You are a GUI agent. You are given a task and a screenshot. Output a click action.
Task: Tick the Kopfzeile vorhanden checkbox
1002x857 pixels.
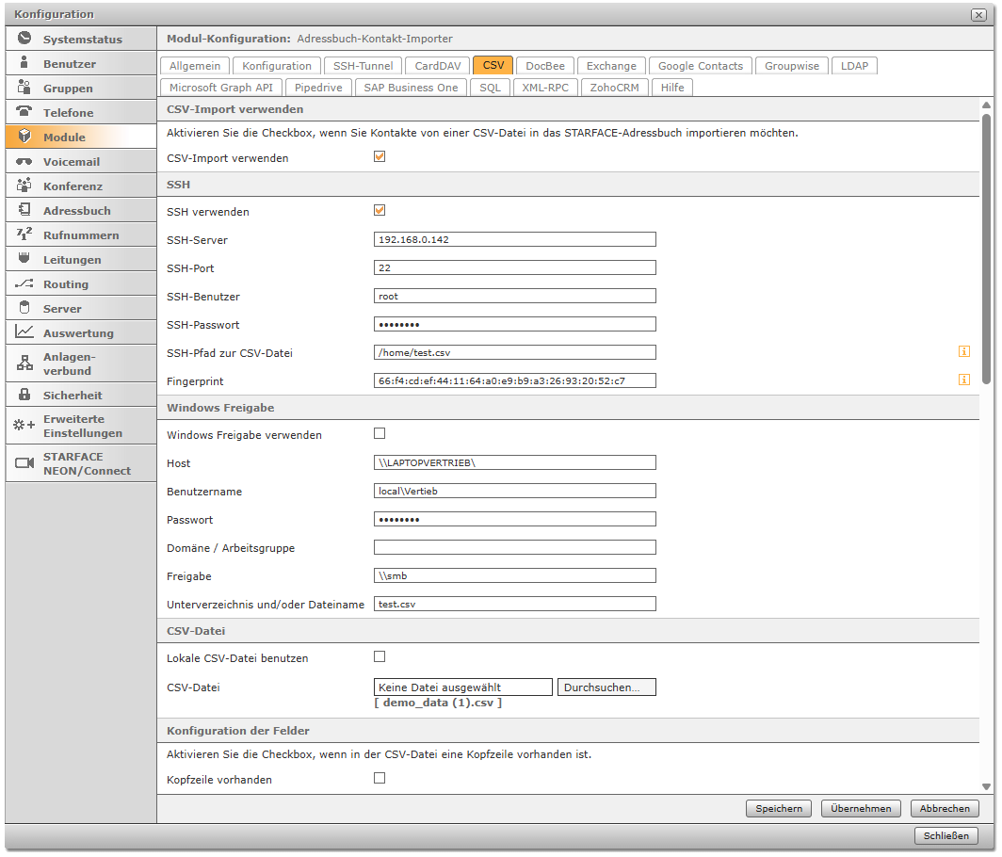click(x=380, y=779)
